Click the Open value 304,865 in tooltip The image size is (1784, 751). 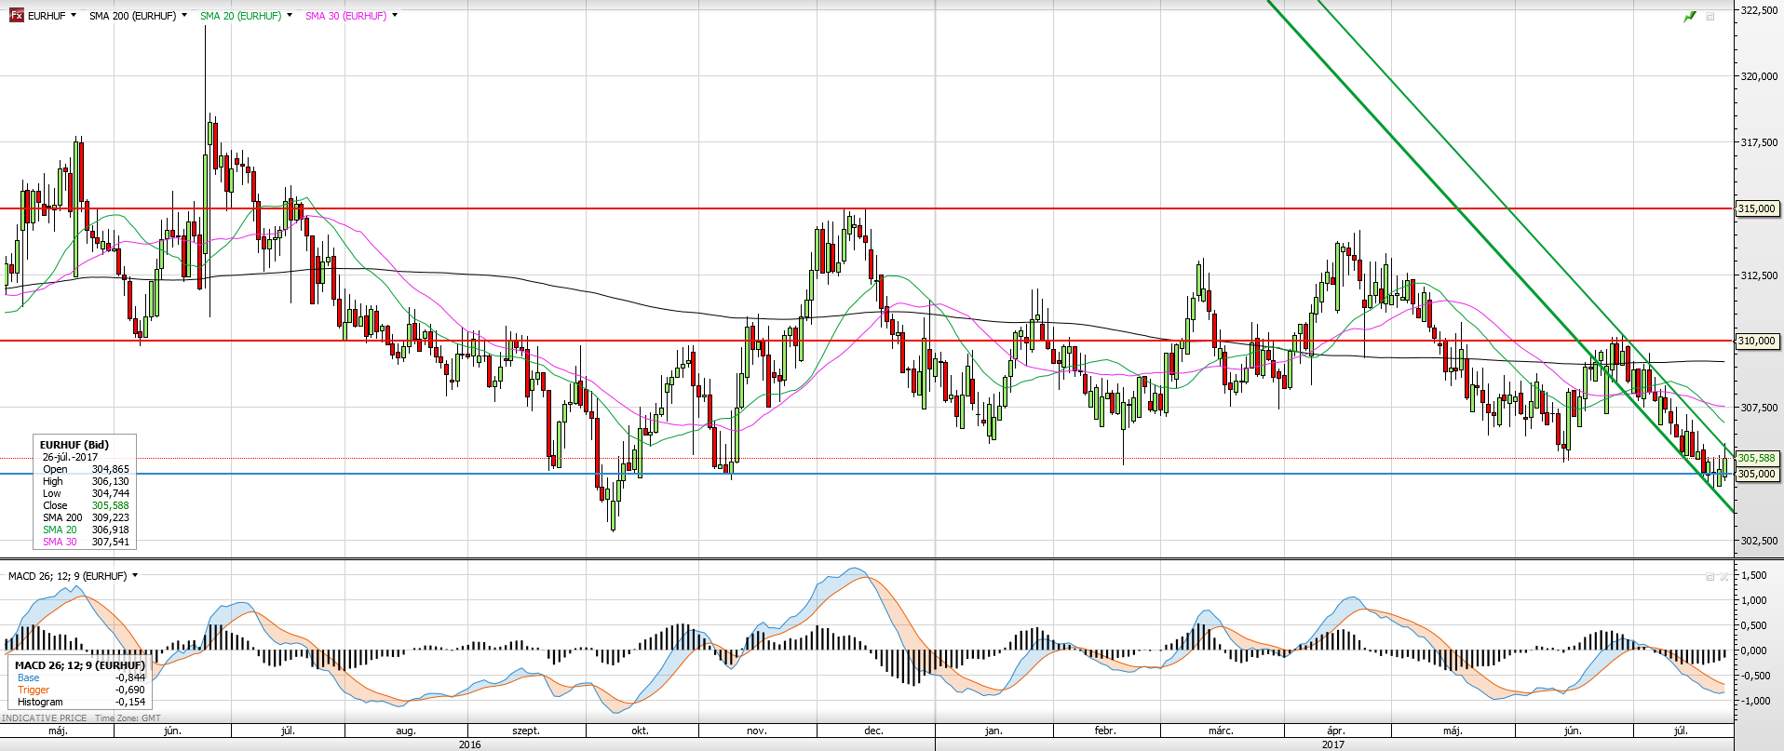111,469
